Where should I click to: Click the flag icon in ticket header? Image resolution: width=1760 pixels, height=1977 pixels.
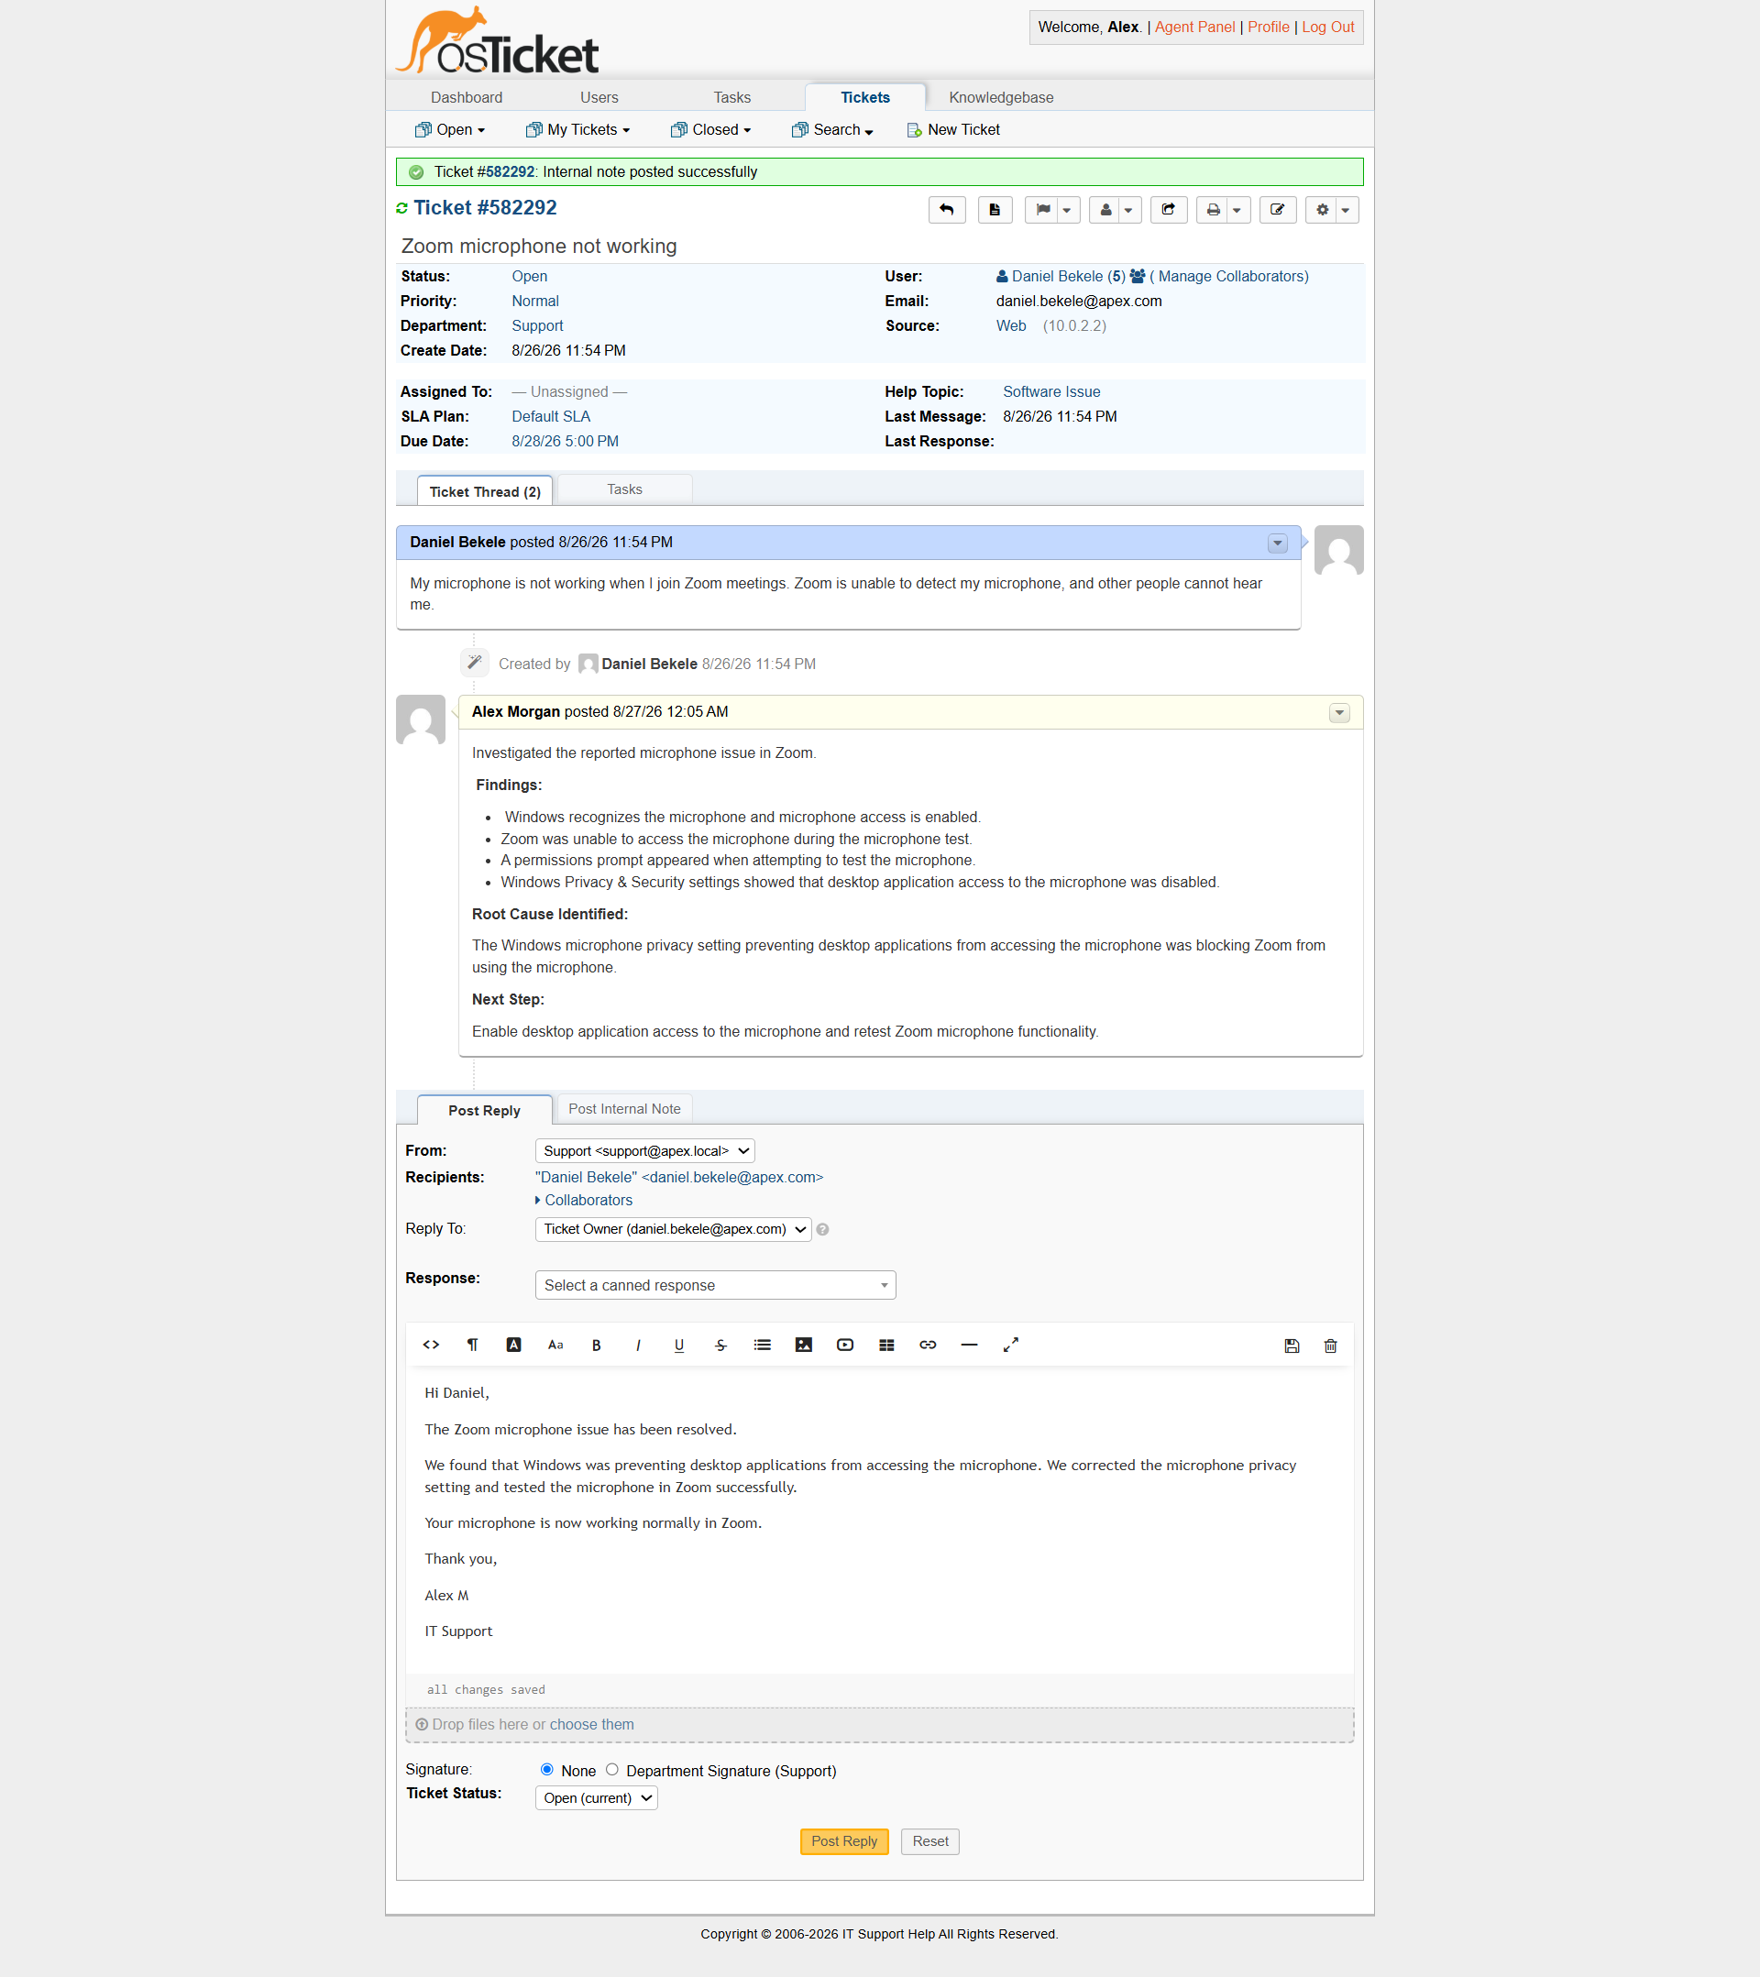1042,210
